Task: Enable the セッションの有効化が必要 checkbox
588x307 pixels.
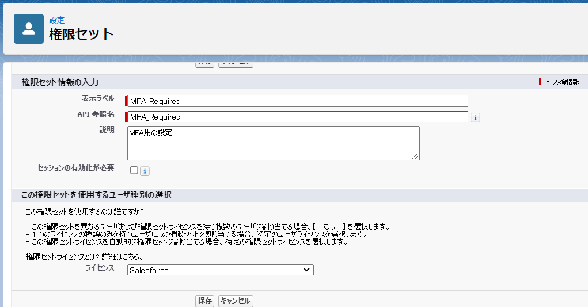Action: [134, 170]
